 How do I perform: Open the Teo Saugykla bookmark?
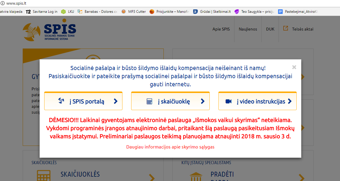254,12
